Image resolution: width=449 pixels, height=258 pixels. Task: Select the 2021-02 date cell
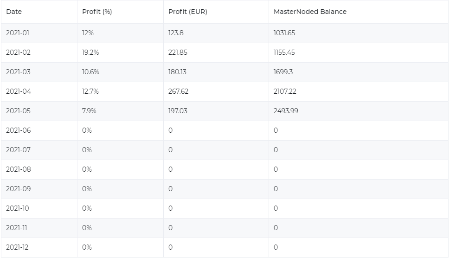[x=18, y=52]
